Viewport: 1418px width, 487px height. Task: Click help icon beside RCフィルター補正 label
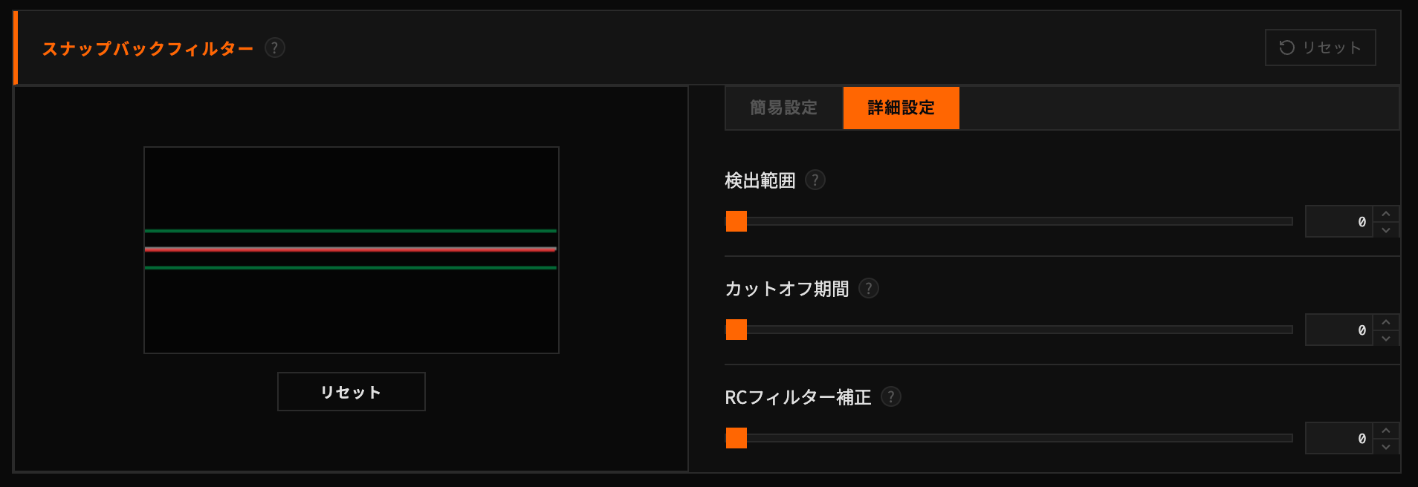(x=891, y=396)
